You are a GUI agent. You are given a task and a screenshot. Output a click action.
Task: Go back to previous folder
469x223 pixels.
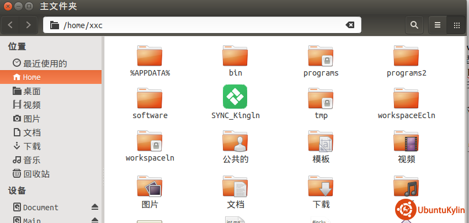(x=12, y=25)
